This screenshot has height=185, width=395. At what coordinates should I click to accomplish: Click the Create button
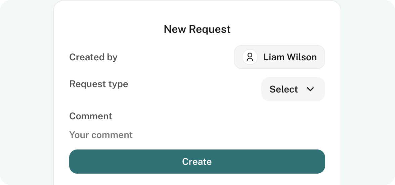click(x=197, y=162)
